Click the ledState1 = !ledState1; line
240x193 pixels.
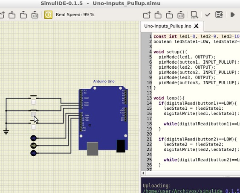(194, 108)
